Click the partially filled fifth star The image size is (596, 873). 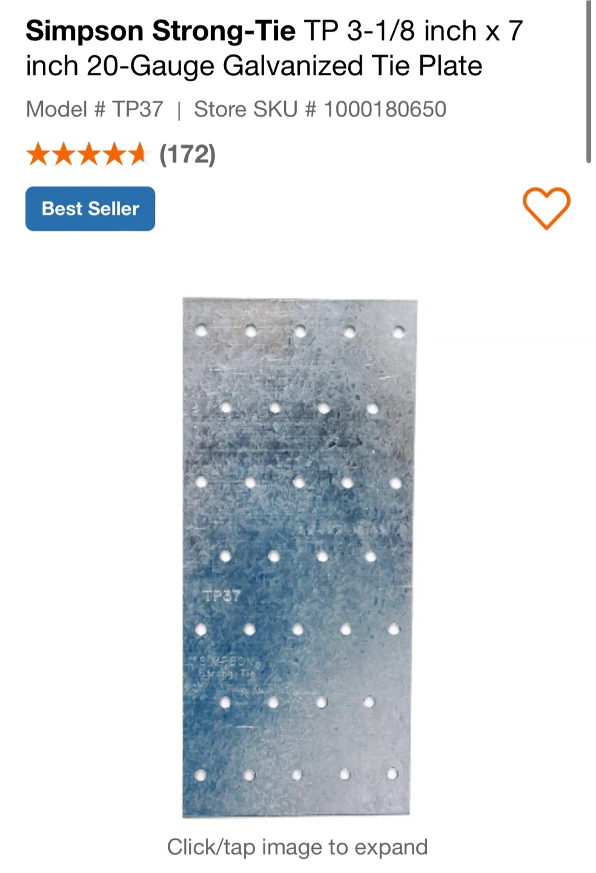coord(137,154)
